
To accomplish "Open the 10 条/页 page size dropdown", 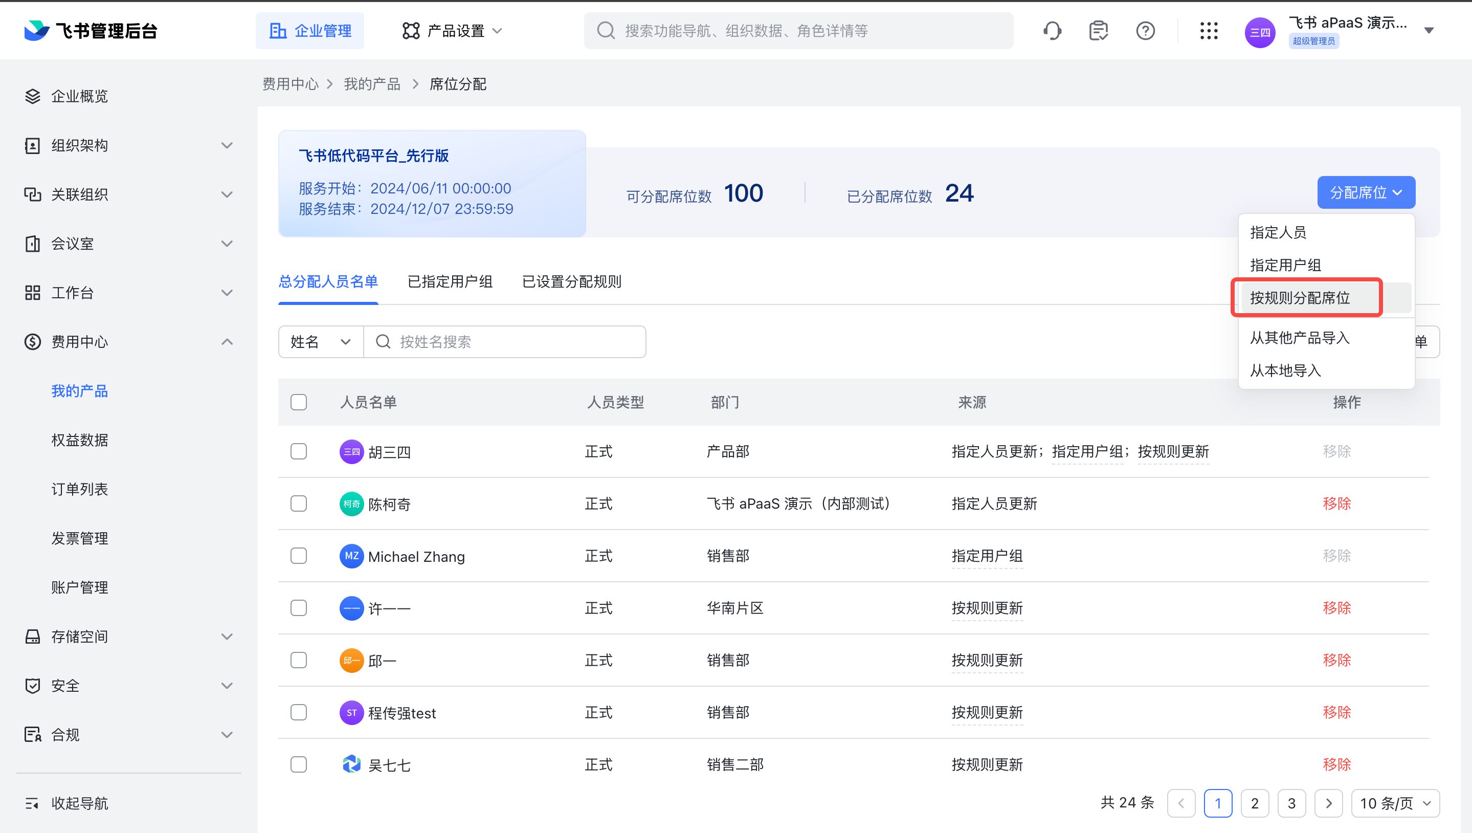I will (1395, 803).
